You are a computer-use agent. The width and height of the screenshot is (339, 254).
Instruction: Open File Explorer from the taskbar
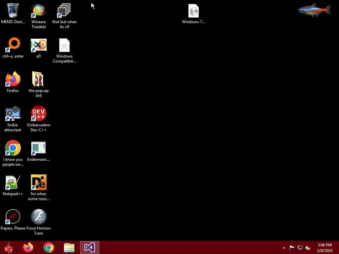click(x=69, y=248)
